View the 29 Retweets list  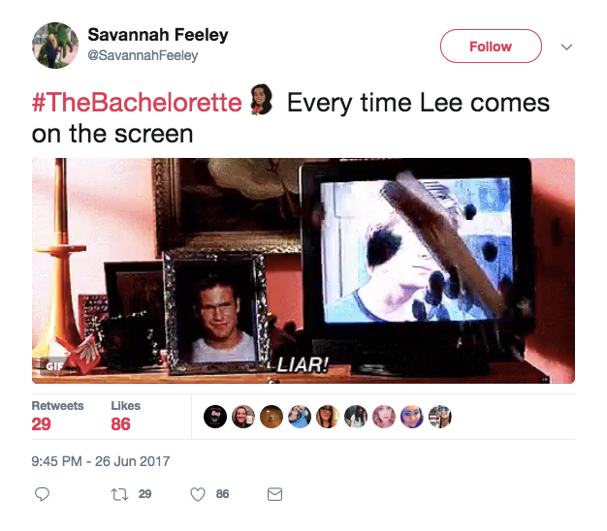click(57, 416)
